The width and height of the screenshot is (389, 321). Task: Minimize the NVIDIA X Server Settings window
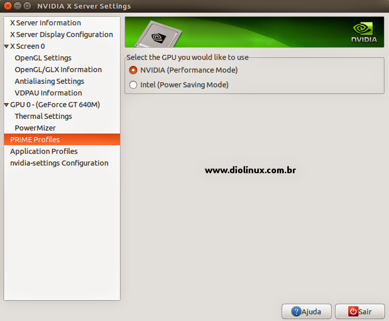pyautogui.click(x=17, y=6)
